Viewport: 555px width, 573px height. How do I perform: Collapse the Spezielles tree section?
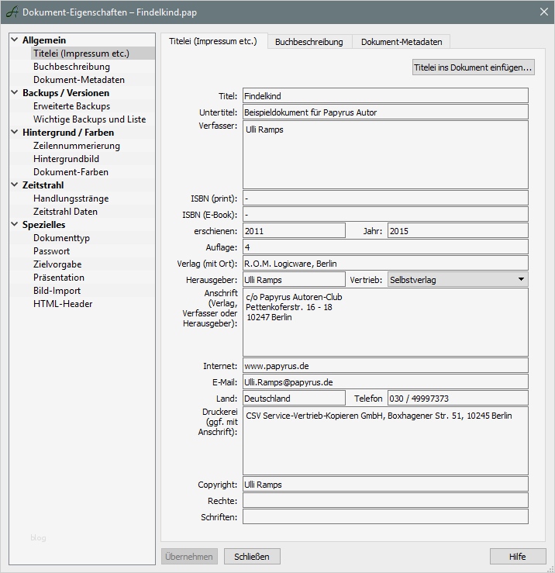pyautogui.click(x=15, y=224)
